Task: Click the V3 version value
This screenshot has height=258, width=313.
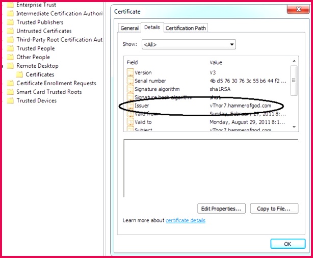Action: (213, 72)
